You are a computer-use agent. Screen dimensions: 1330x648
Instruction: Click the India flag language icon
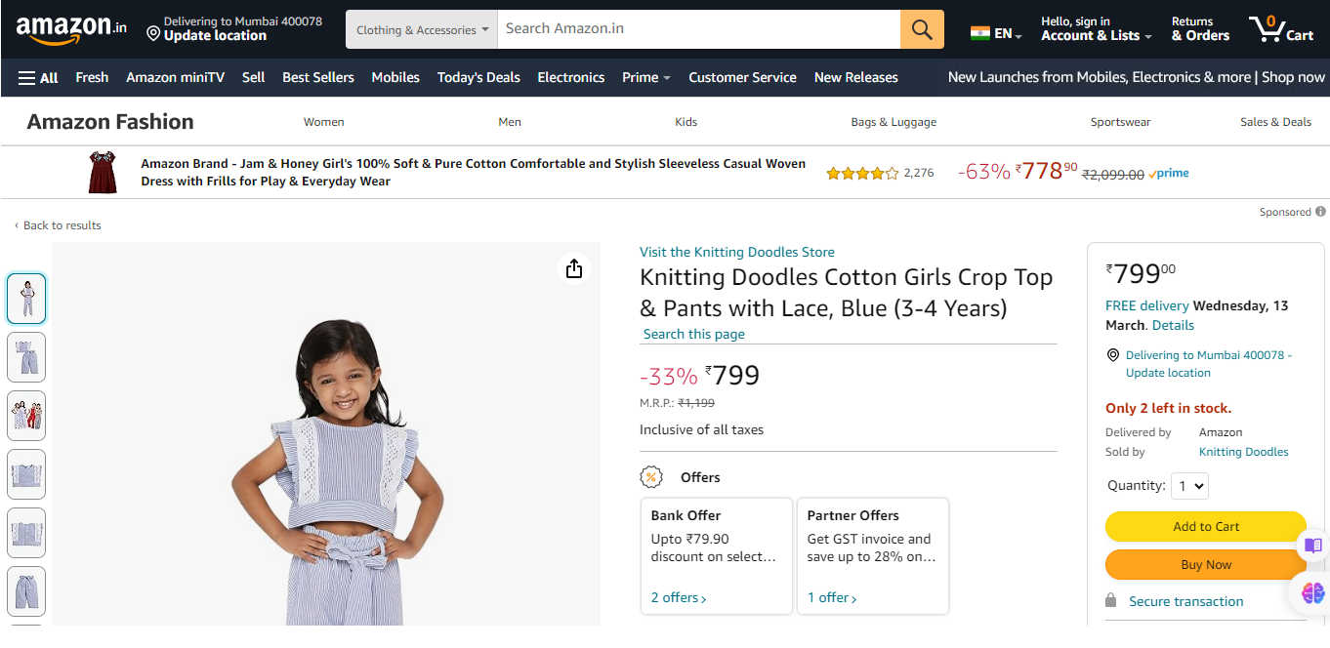click(x=979, y=33)
